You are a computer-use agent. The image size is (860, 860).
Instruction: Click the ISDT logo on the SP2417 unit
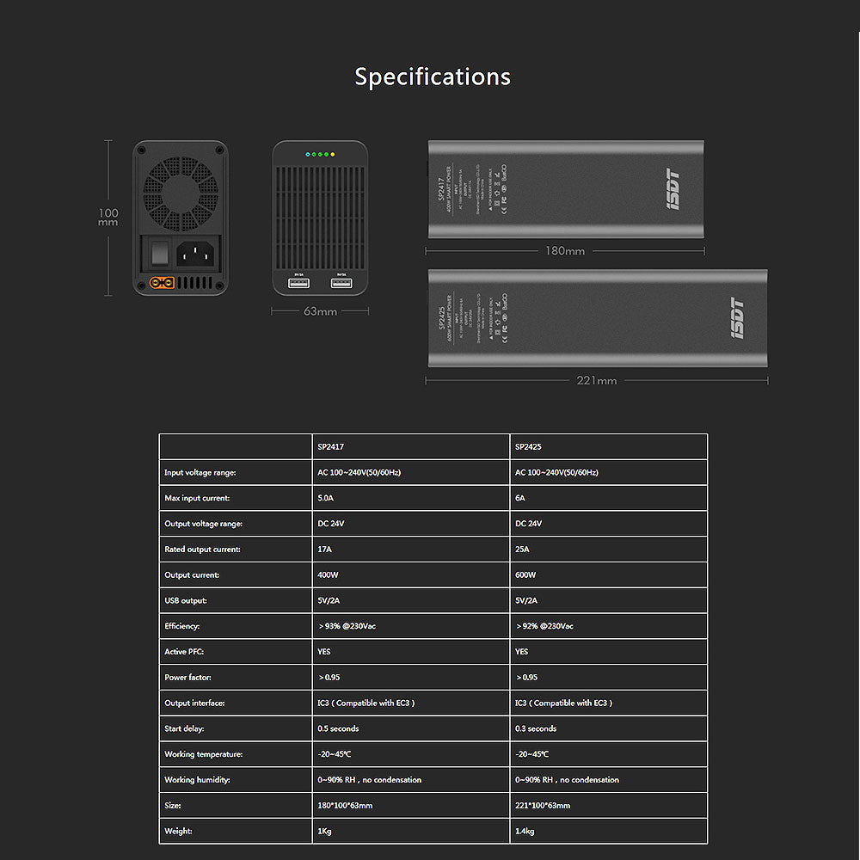pyautogui.click(x=673, y=189)
